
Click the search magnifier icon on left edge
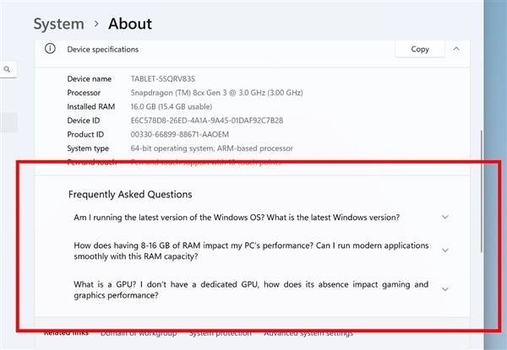click(7, 69)
